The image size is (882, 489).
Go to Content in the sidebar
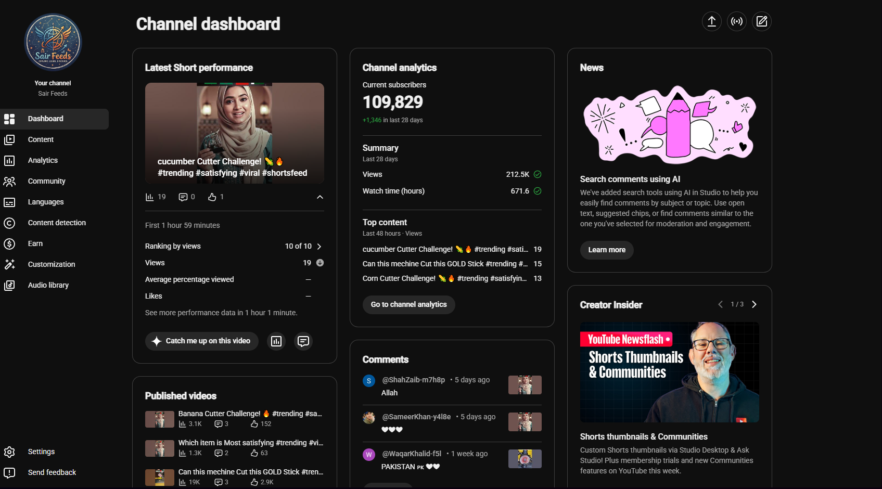[x=54, y=139]
